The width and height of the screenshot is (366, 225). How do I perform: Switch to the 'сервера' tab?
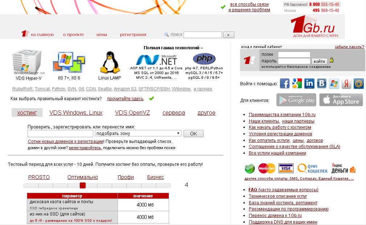pos(174,112)
